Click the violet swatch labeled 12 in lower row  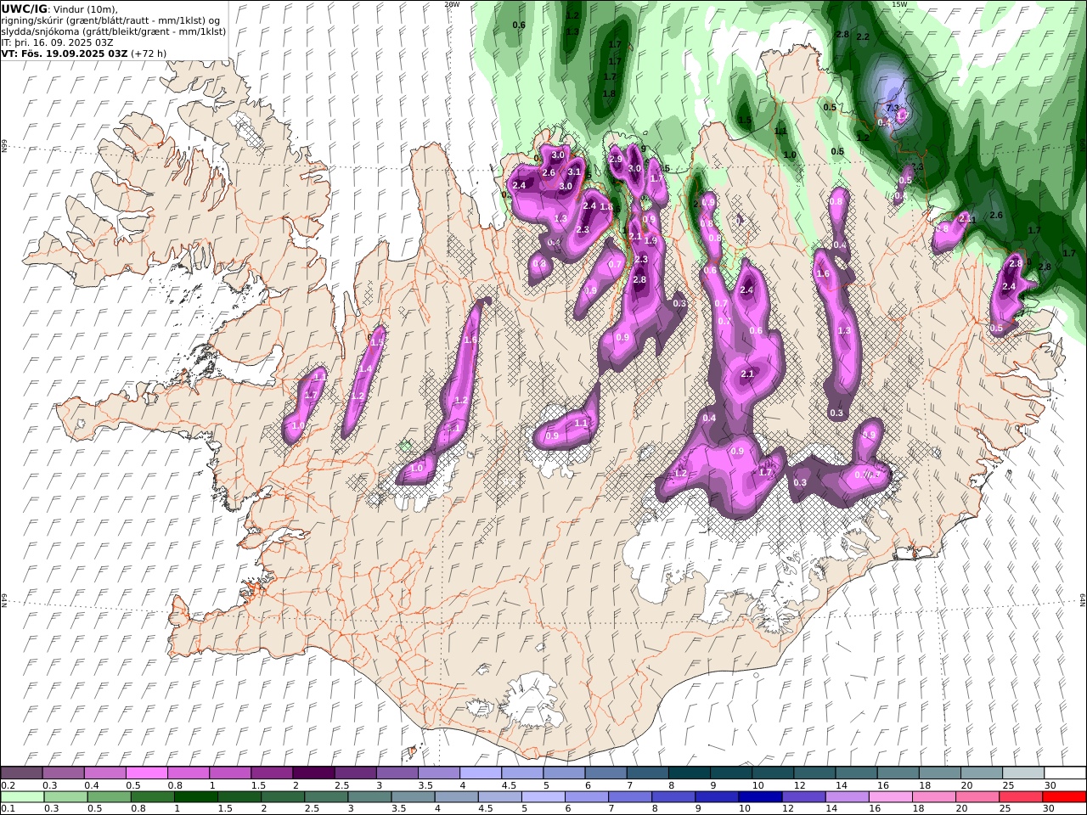(804, 796)
